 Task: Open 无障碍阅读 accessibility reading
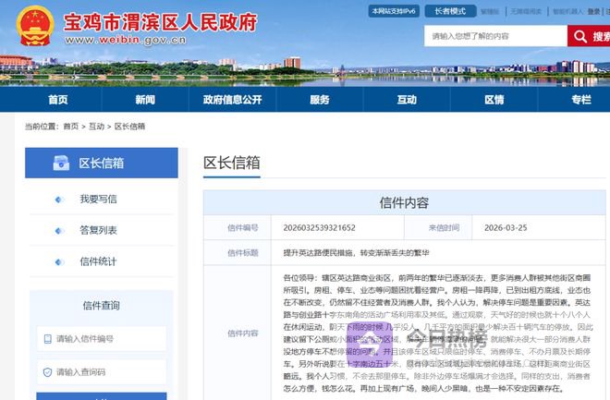(x=526, y=12)
